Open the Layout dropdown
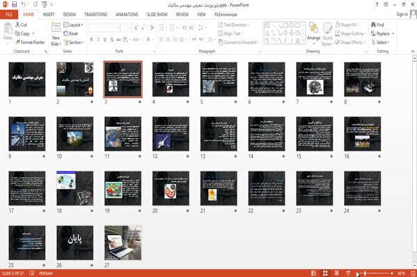Screen dimensions: 417x277 [73, 25]
